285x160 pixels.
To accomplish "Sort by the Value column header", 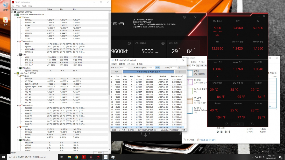I will coord(53,9).
